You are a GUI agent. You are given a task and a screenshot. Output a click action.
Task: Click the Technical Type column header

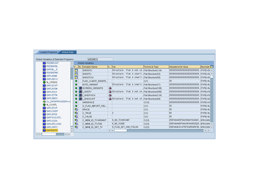(155, 67)
